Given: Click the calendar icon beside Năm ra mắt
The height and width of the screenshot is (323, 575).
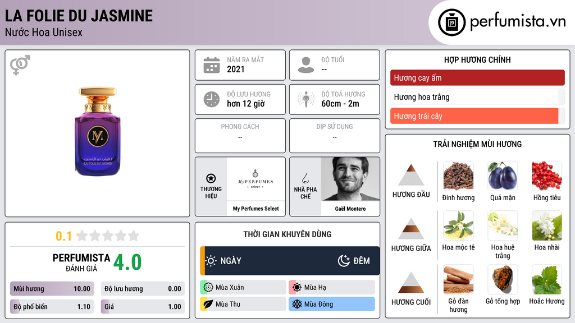Looking at the screenshot, I should 212,65.
